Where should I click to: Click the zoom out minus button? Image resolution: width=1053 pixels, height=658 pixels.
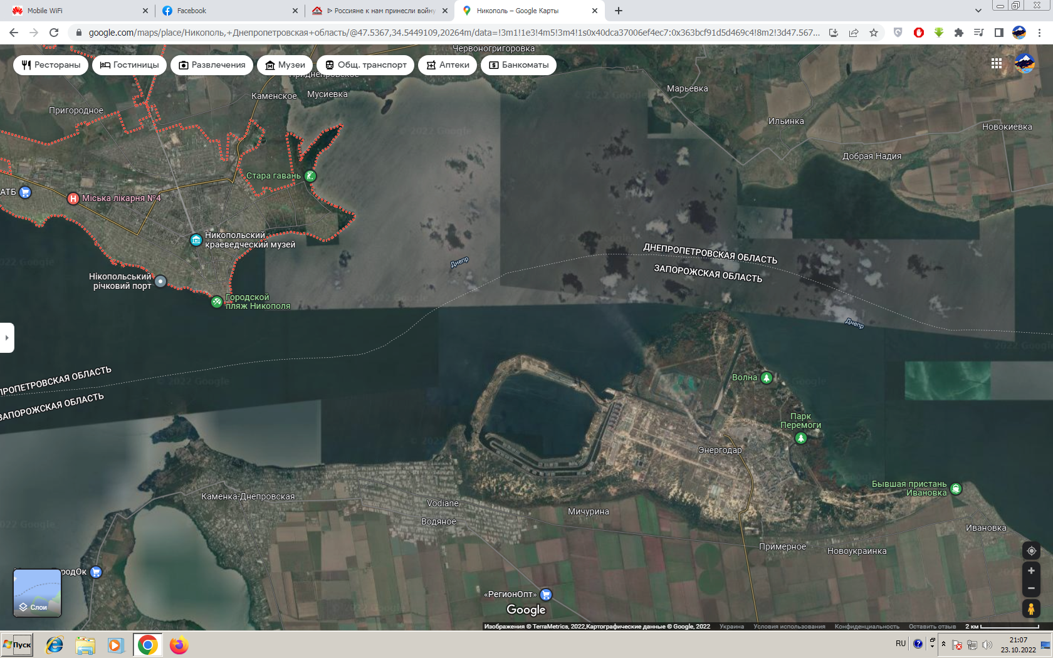point(1031,588)
